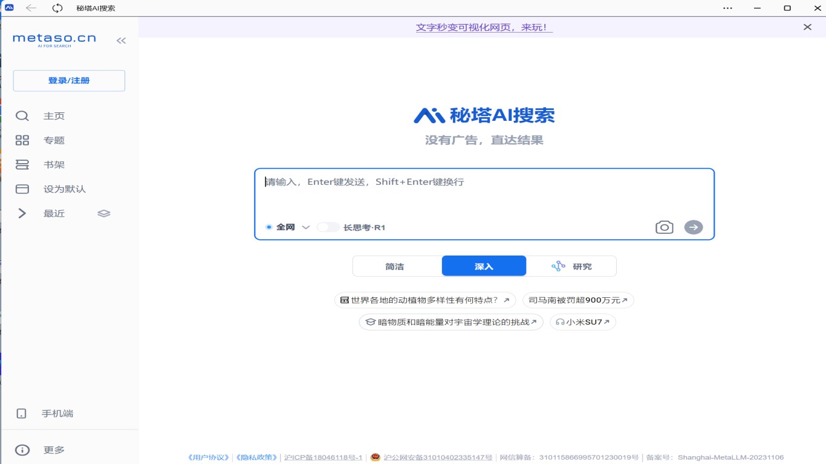Click the layers icon beside 最近
826x464 pixels.
(x=104, y=213)
